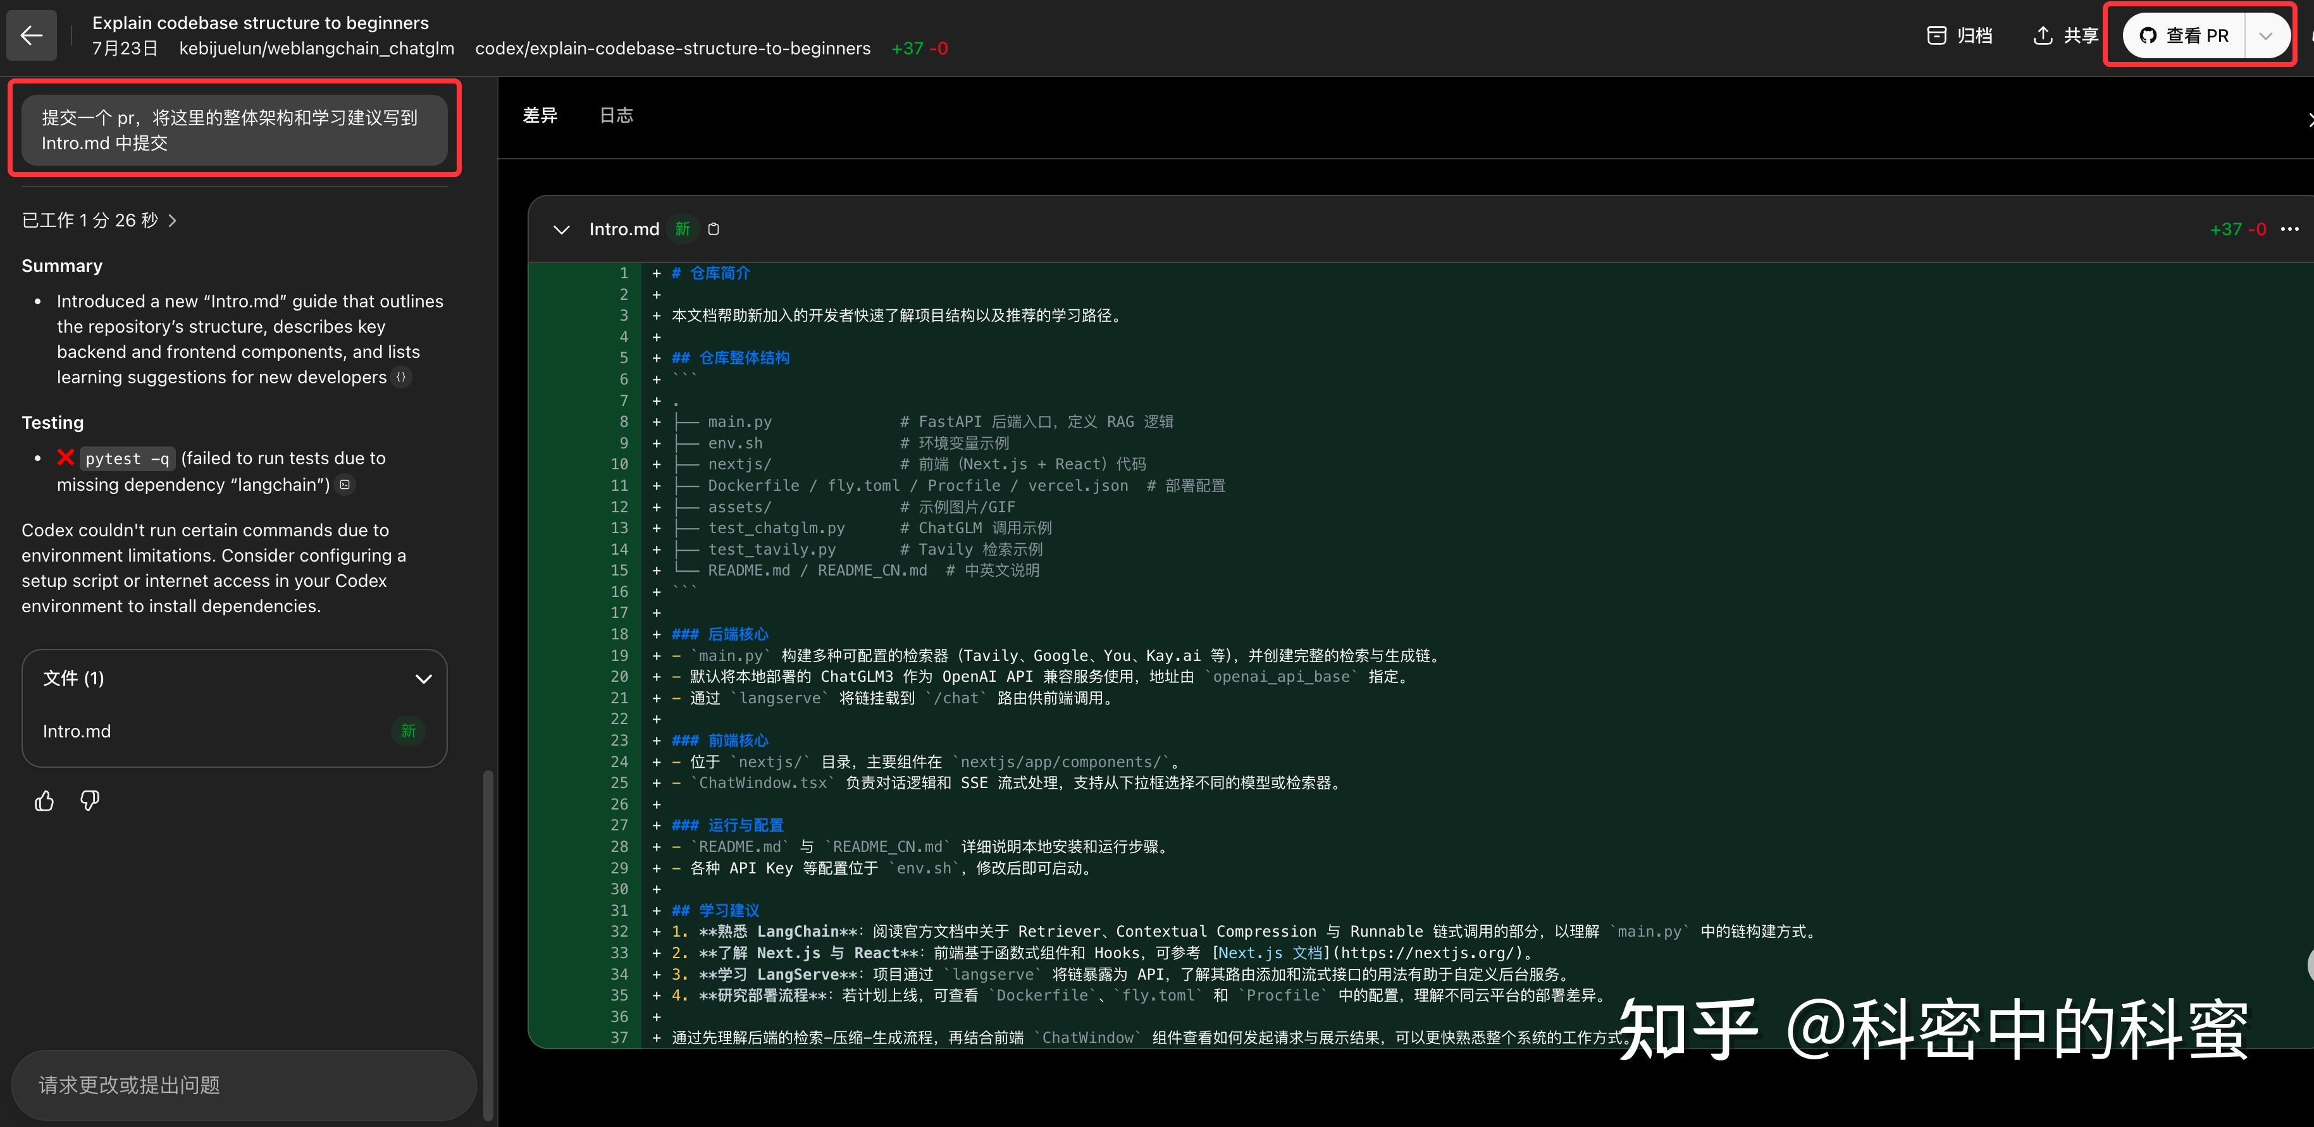Copy the pytest error output icon
Viewport: 2314px width, 1127px height.
344,484
